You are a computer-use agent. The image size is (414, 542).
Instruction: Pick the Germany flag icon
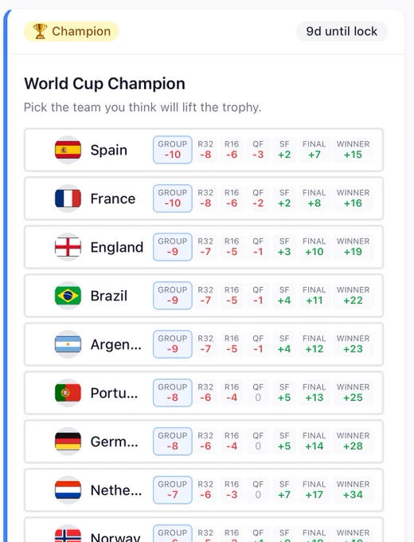point(68,442)
